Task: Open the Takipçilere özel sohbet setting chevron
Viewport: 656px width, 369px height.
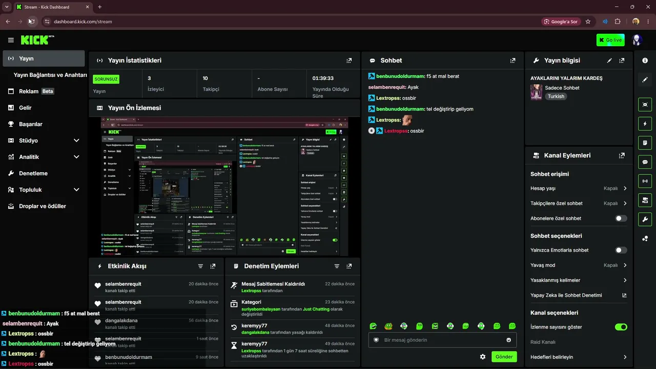Action: pos(625,203)
